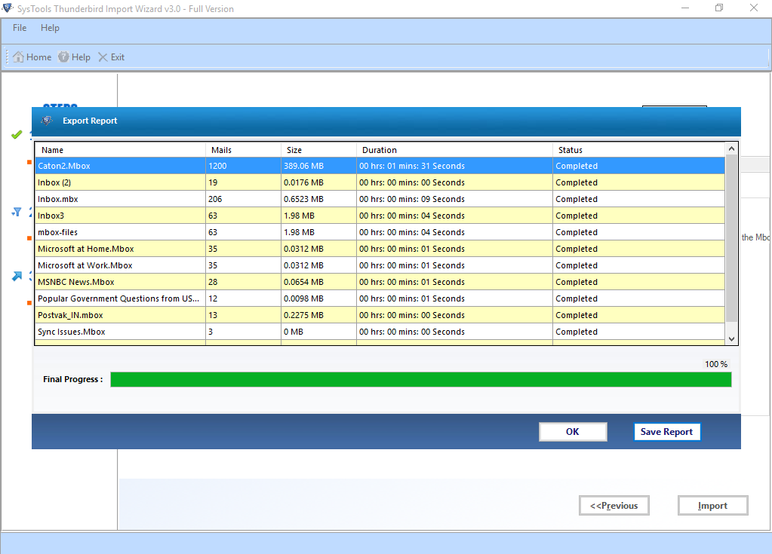Select the Microsoft at Work.Mbox row
This screenshot has width=772, height=554.
click(x=380, y=265)
